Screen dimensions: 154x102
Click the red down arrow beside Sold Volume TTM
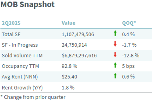115,55
